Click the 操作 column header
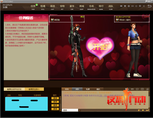 [x=55, y=95]
